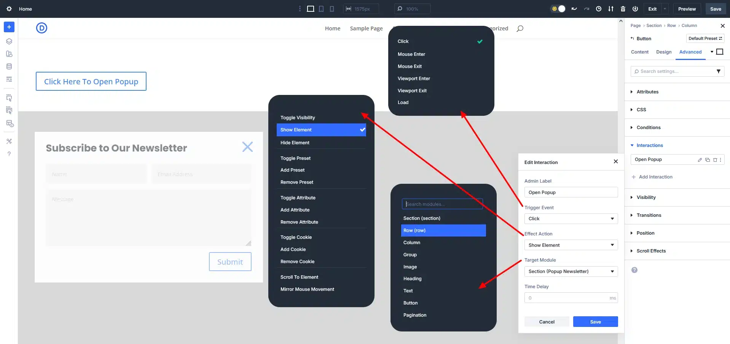
Task: Edit the Open Popup interaction pencil icon
Action: coord(700,160)
